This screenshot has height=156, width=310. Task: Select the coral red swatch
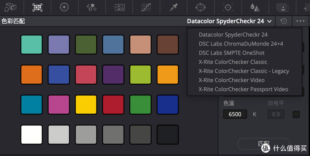(x=86, y=75)
